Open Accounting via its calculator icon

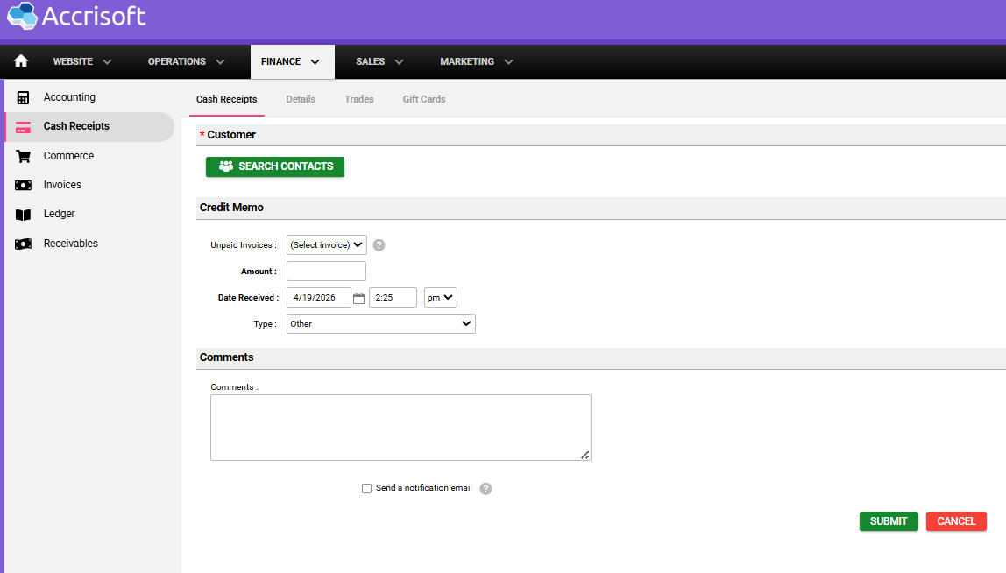24,97
